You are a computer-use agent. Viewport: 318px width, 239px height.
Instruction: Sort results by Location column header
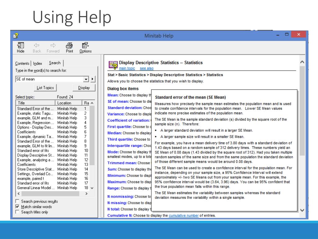tap(68, 103)
